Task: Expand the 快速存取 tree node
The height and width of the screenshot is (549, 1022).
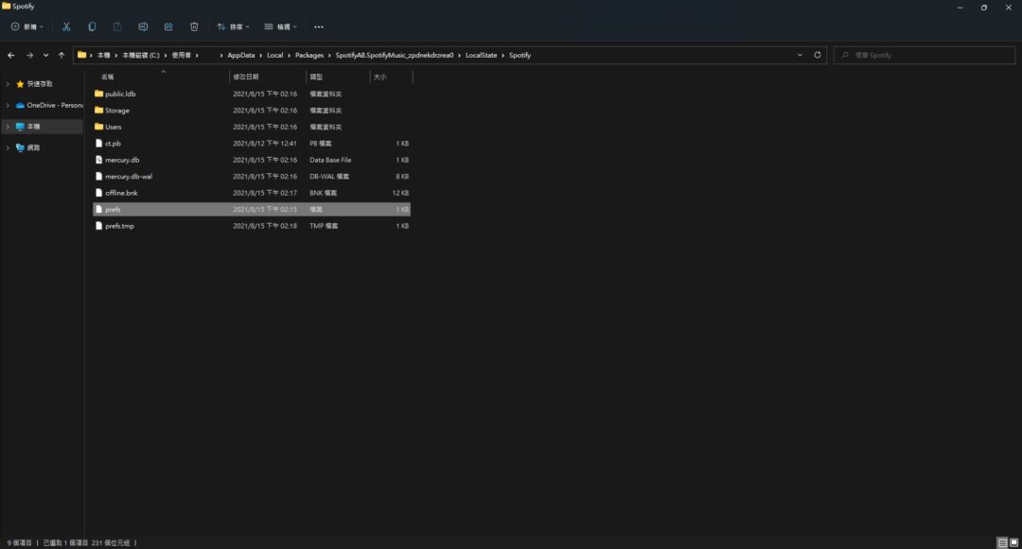Action: (x=8, y=84)
